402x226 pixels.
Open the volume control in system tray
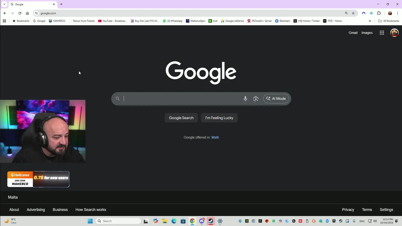click(x=375, y=221)
